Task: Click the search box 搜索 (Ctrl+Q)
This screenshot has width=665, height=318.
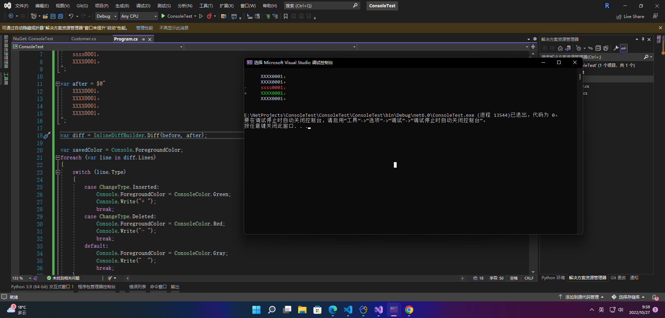Action: tap(321, 6)
